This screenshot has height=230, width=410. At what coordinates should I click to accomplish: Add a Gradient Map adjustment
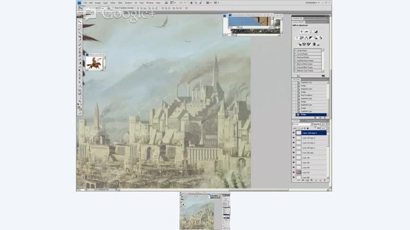(314, 44)
